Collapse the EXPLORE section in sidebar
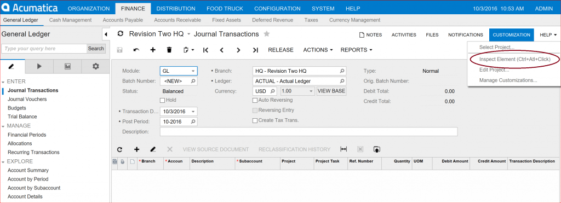 [3, 162]
